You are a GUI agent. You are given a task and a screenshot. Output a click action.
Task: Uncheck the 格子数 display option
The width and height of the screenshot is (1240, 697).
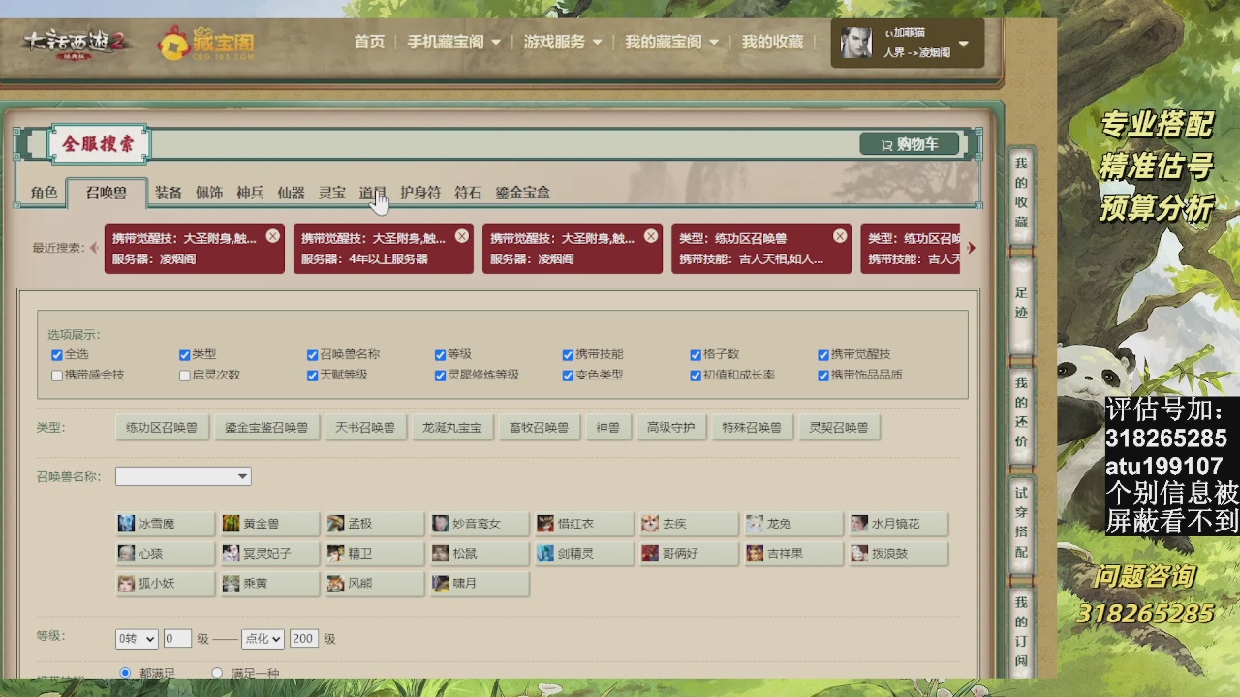(697, 355)
